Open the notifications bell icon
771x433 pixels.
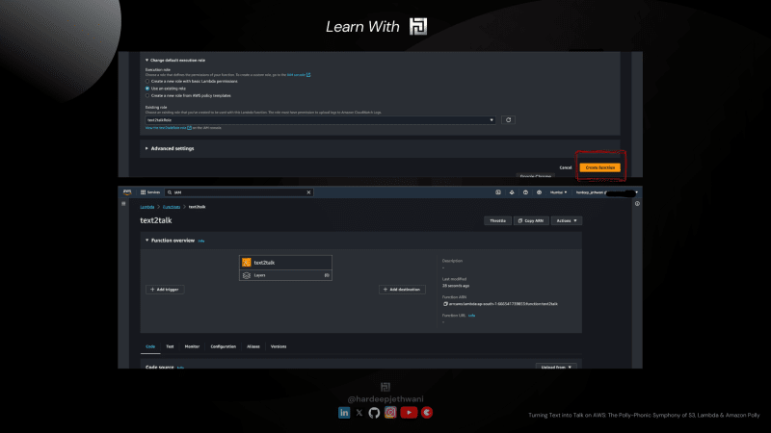[512, 192]
